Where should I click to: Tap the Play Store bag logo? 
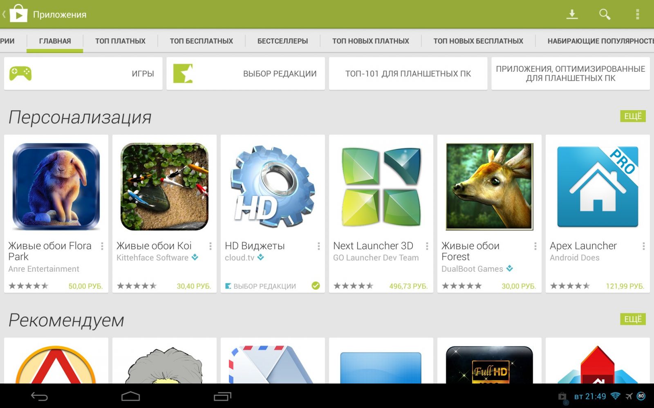(x=18, y=13)
